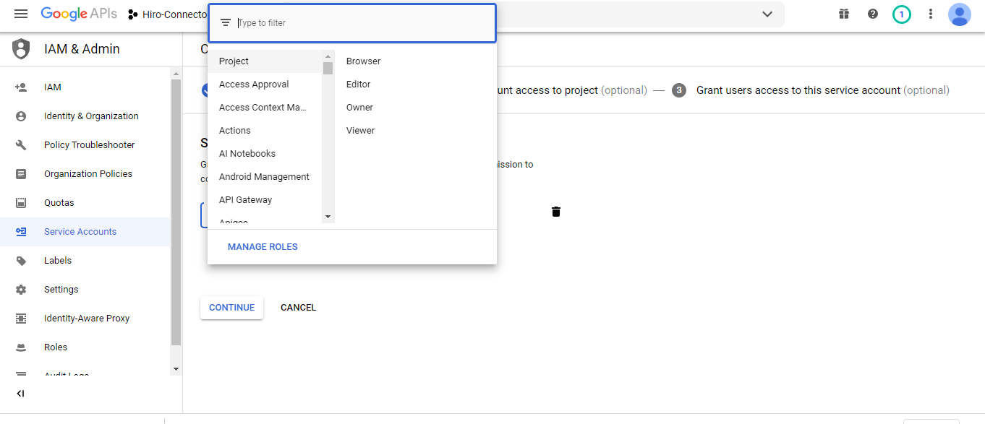Choose the Viewer role
This screenshot has height=424, width=985.
point(360,131)
